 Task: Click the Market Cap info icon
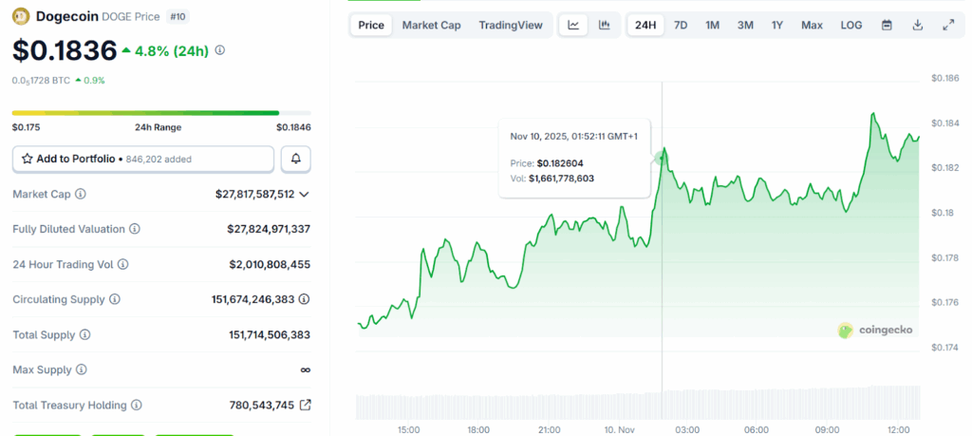pyautogui.click(x=81, y=194)
